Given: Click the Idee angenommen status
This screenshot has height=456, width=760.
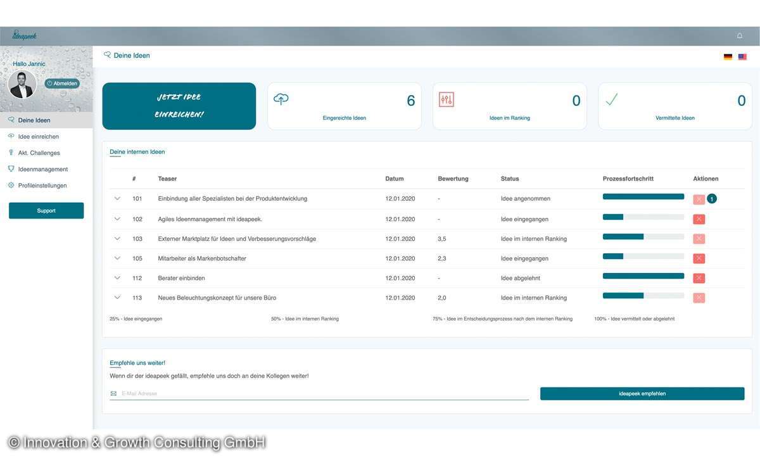Looking at the screenshot, I should pyautogui.click(x=525, y=199).
